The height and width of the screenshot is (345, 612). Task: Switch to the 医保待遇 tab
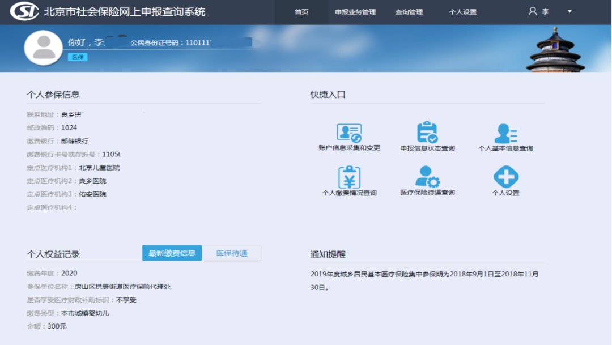click(232, 253)
